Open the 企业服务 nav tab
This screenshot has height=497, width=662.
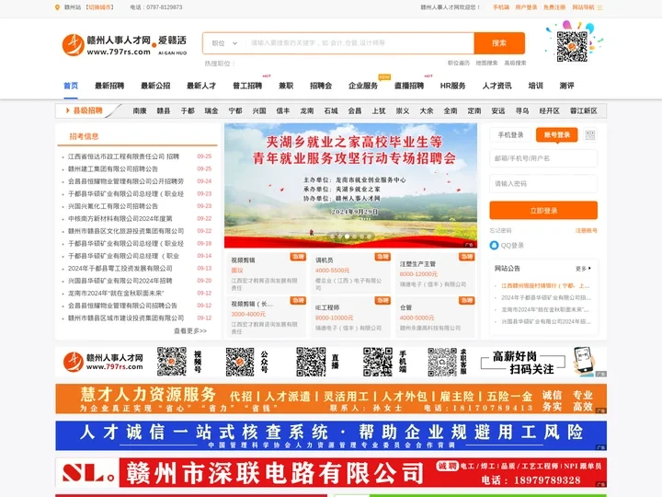(x=363, y=86)
